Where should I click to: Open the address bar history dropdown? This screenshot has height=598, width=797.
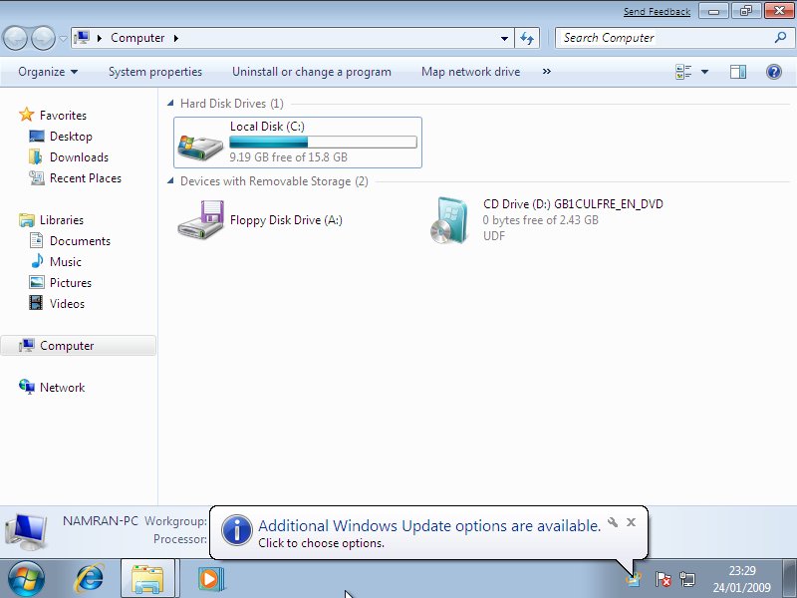pos(505,38)
